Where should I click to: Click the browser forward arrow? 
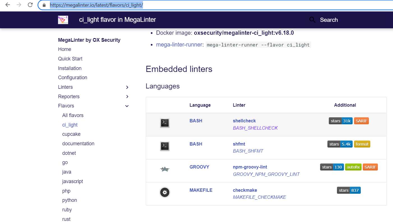(19, 5)
